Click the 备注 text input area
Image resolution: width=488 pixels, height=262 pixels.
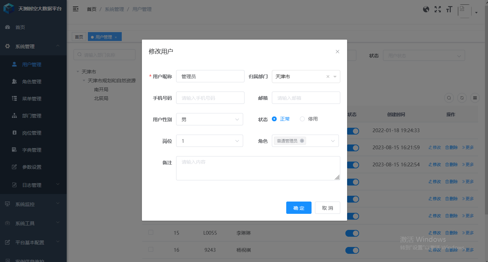click(258, 167)
